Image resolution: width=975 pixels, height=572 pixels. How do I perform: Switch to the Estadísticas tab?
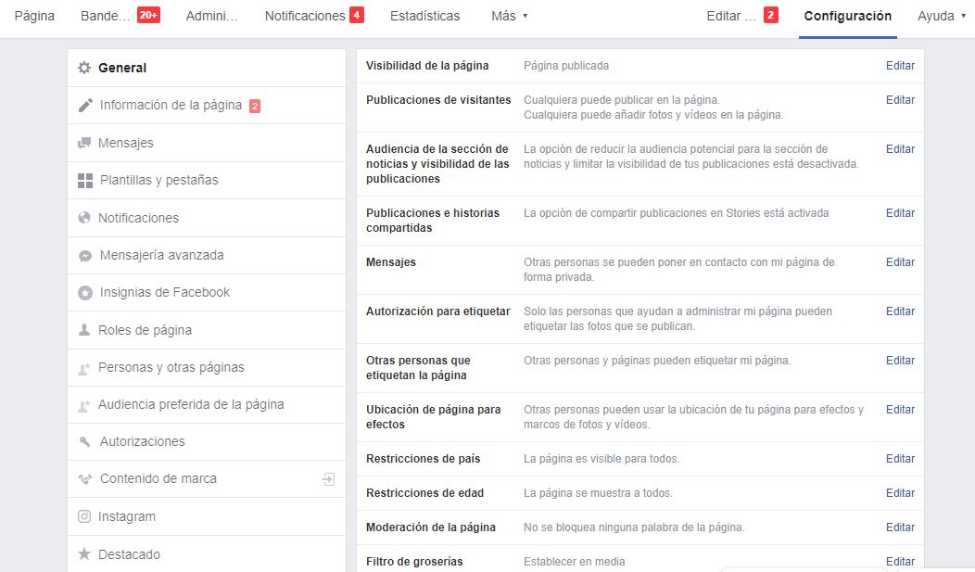[x=424, y=16]
